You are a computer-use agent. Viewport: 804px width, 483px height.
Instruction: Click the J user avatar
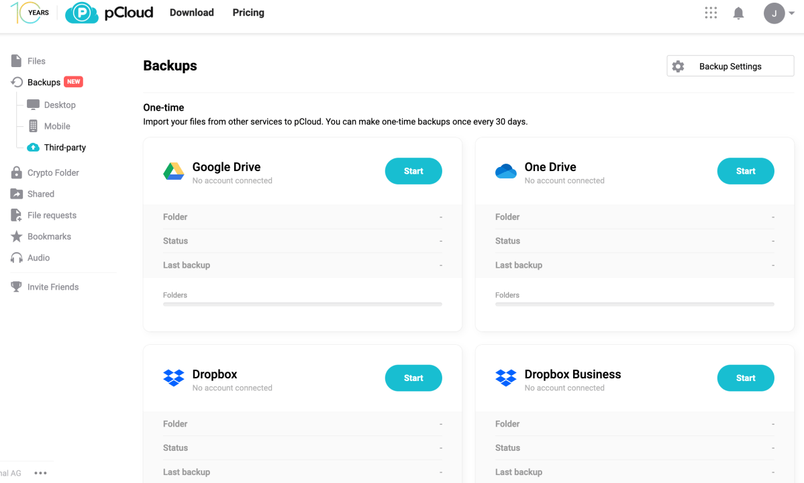(x=774, y=13)
